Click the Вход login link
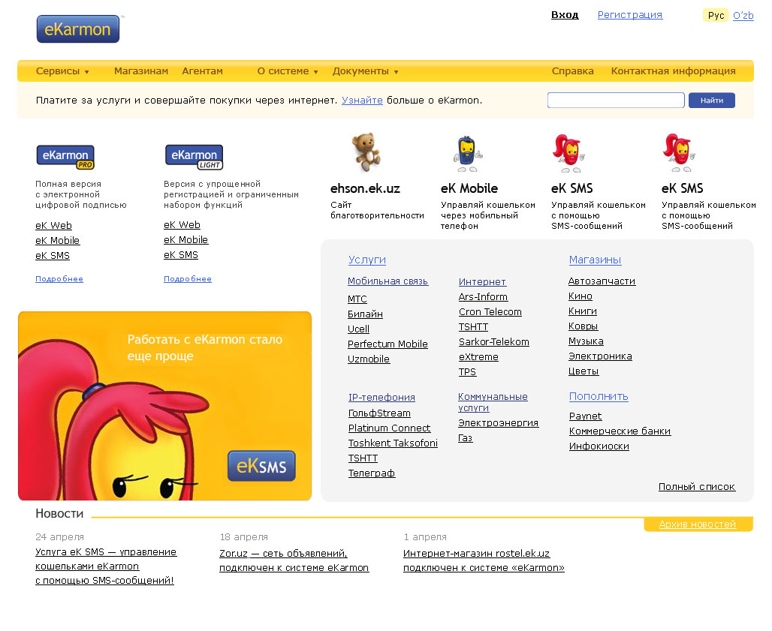The image size is (772, 631). (x=565, y=15)
